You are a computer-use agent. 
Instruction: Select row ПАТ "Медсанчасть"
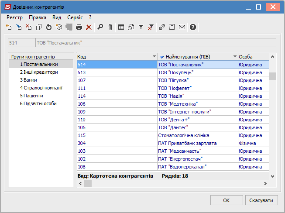click(x=173, y=151)
